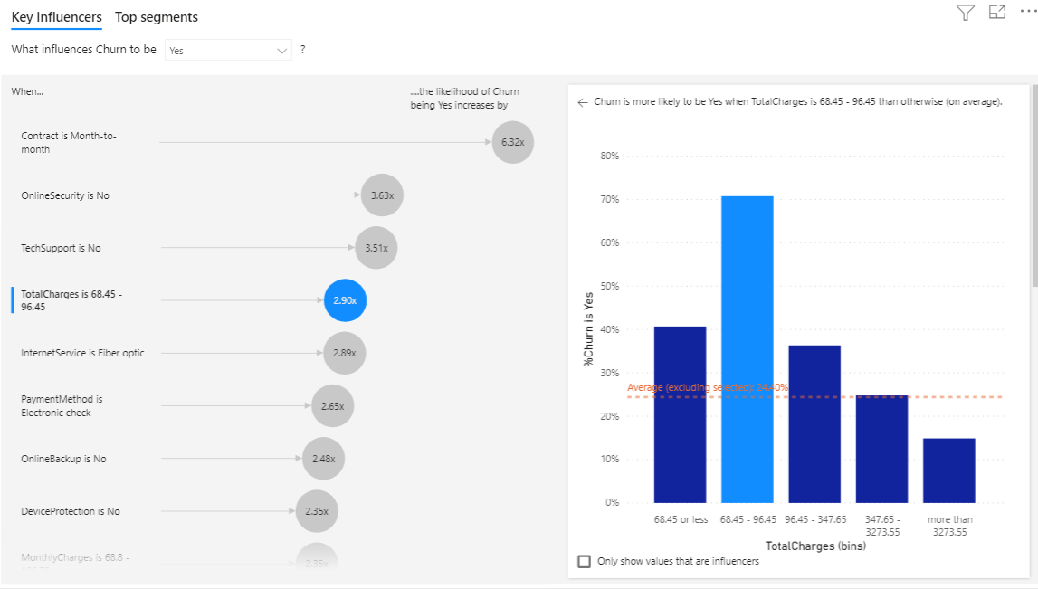Switch to the Key influencers tab
Viewport: 1038px width, 589px height.
point(56,17)
